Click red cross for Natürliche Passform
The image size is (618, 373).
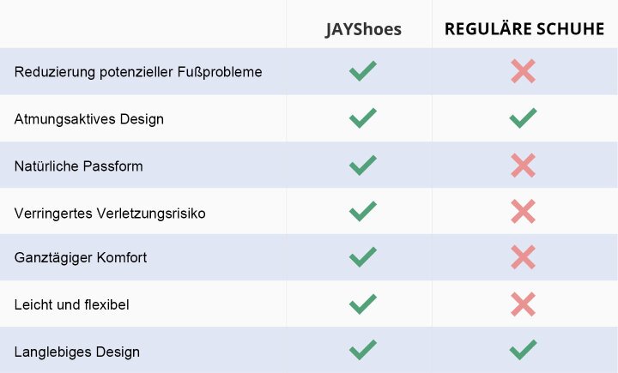523,165
